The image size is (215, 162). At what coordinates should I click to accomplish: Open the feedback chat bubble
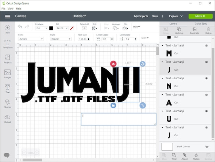pos(6,155)
